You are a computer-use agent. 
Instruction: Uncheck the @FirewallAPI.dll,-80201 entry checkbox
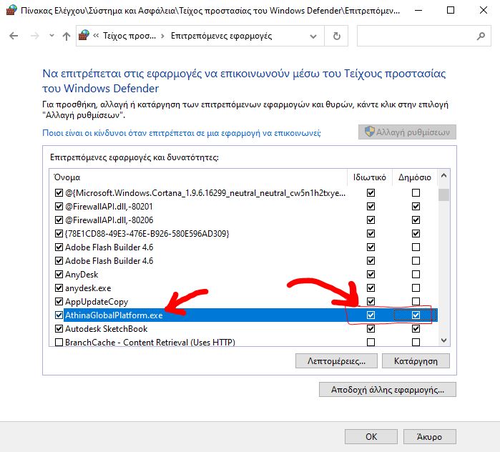click(x=59, y=207)
